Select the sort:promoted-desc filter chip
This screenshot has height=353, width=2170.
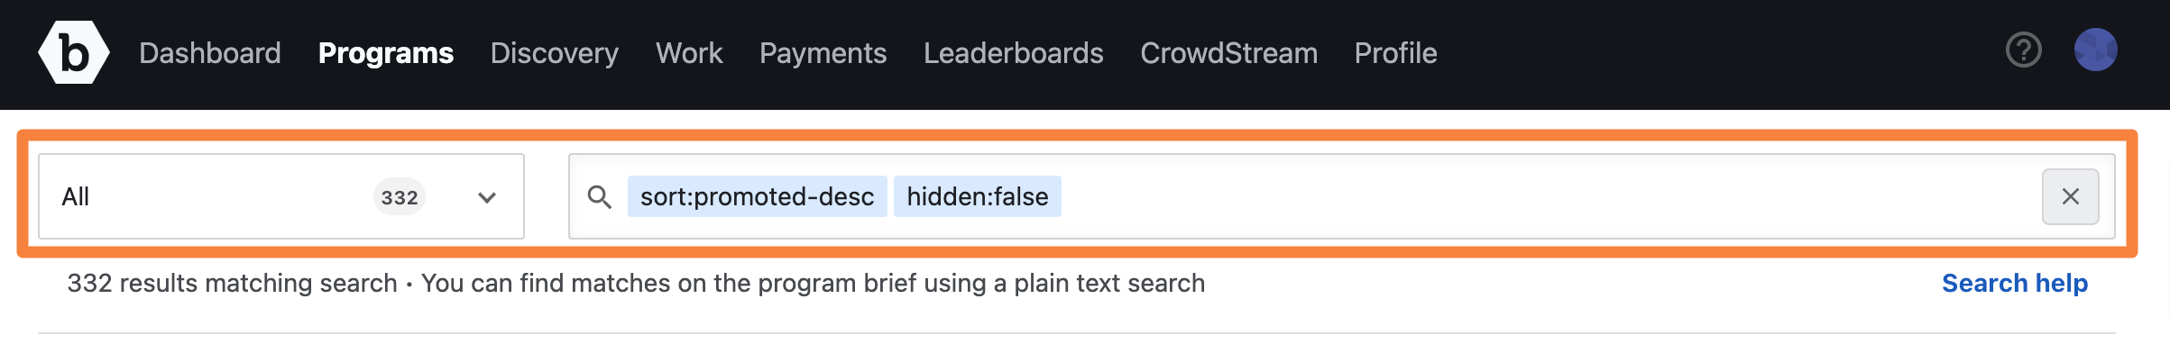point(758,196)
